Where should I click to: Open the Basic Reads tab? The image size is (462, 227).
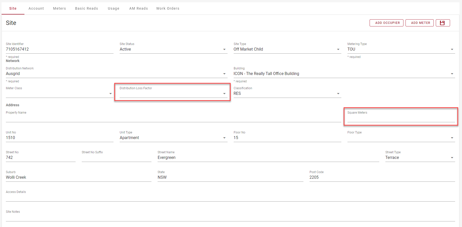86,8
